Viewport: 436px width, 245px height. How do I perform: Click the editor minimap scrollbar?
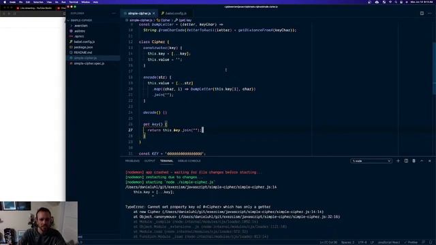[x=434, y=69]
